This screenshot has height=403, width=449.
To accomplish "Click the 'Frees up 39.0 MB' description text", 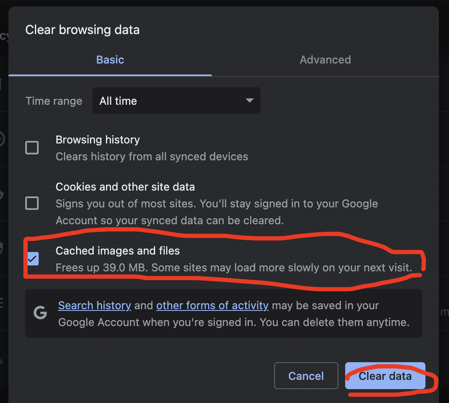I will coord(234,268).
